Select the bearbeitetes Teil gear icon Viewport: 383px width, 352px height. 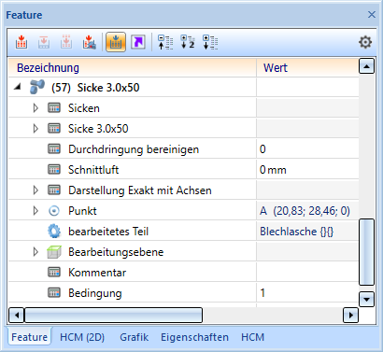click(x=54, y=232)
